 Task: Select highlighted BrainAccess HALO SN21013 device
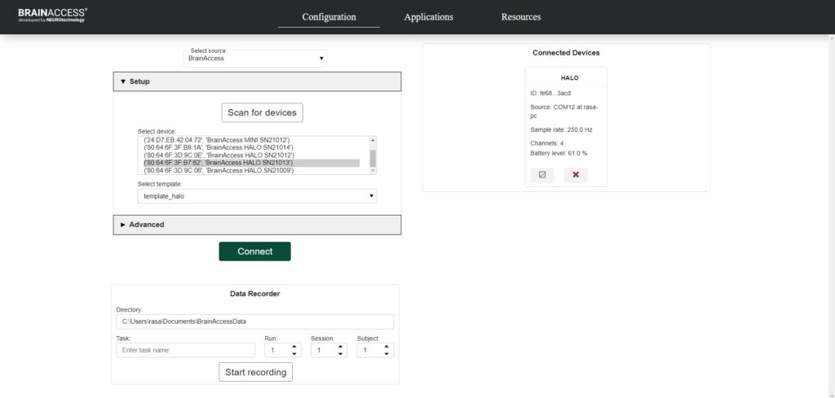coord(251,163)
